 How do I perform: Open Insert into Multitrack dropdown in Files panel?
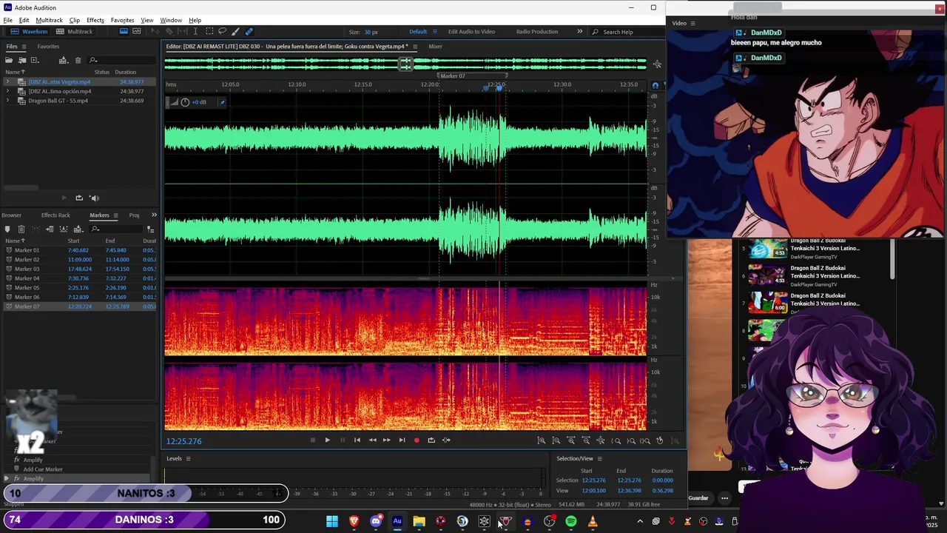tap(64, 60)
